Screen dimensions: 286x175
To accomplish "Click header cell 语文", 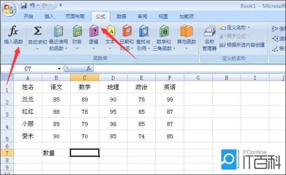I will point(56,87).
